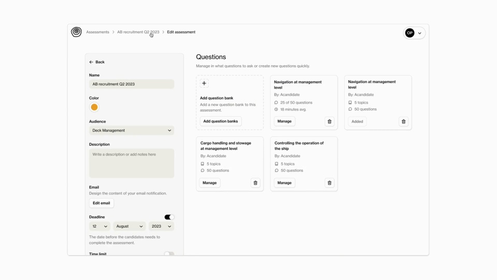The image size is (497, 280).
Task: Open the deadline day dropdown
Action: (99, 227)
